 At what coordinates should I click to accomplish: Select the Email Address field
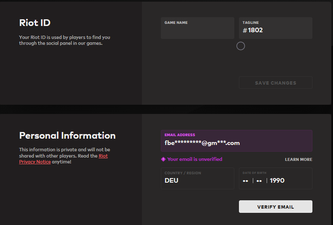tap(236, 141)
